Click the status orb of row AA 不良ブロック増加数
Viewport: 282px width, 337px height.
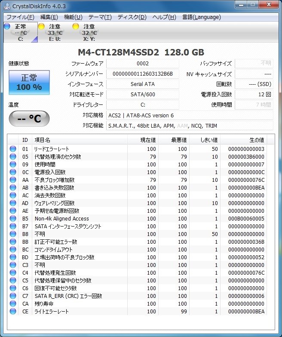13,180
